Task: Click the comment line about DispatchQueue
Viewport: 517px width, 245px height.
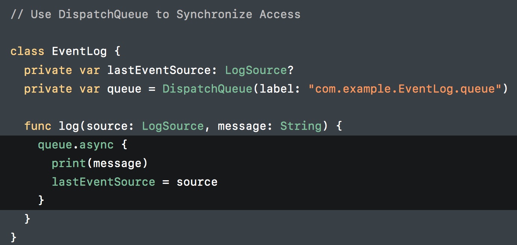Action: [155, 15]
